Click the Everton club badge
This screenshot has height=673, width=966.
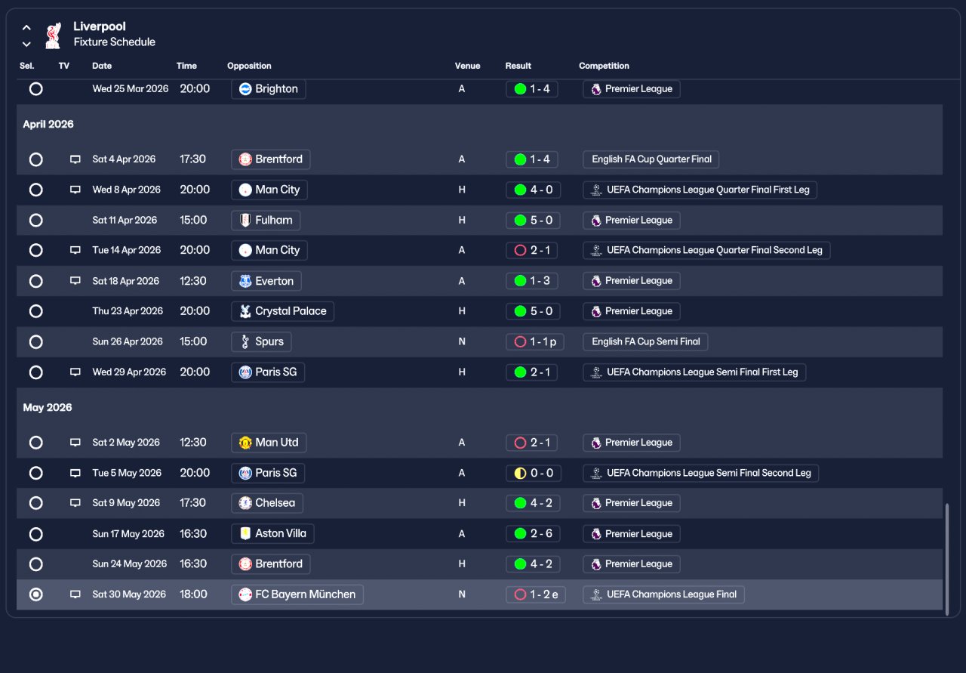point(245,281)
